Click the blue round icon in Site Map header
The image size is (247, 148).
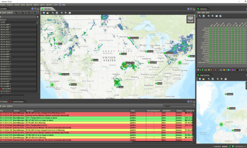point(188,9)
